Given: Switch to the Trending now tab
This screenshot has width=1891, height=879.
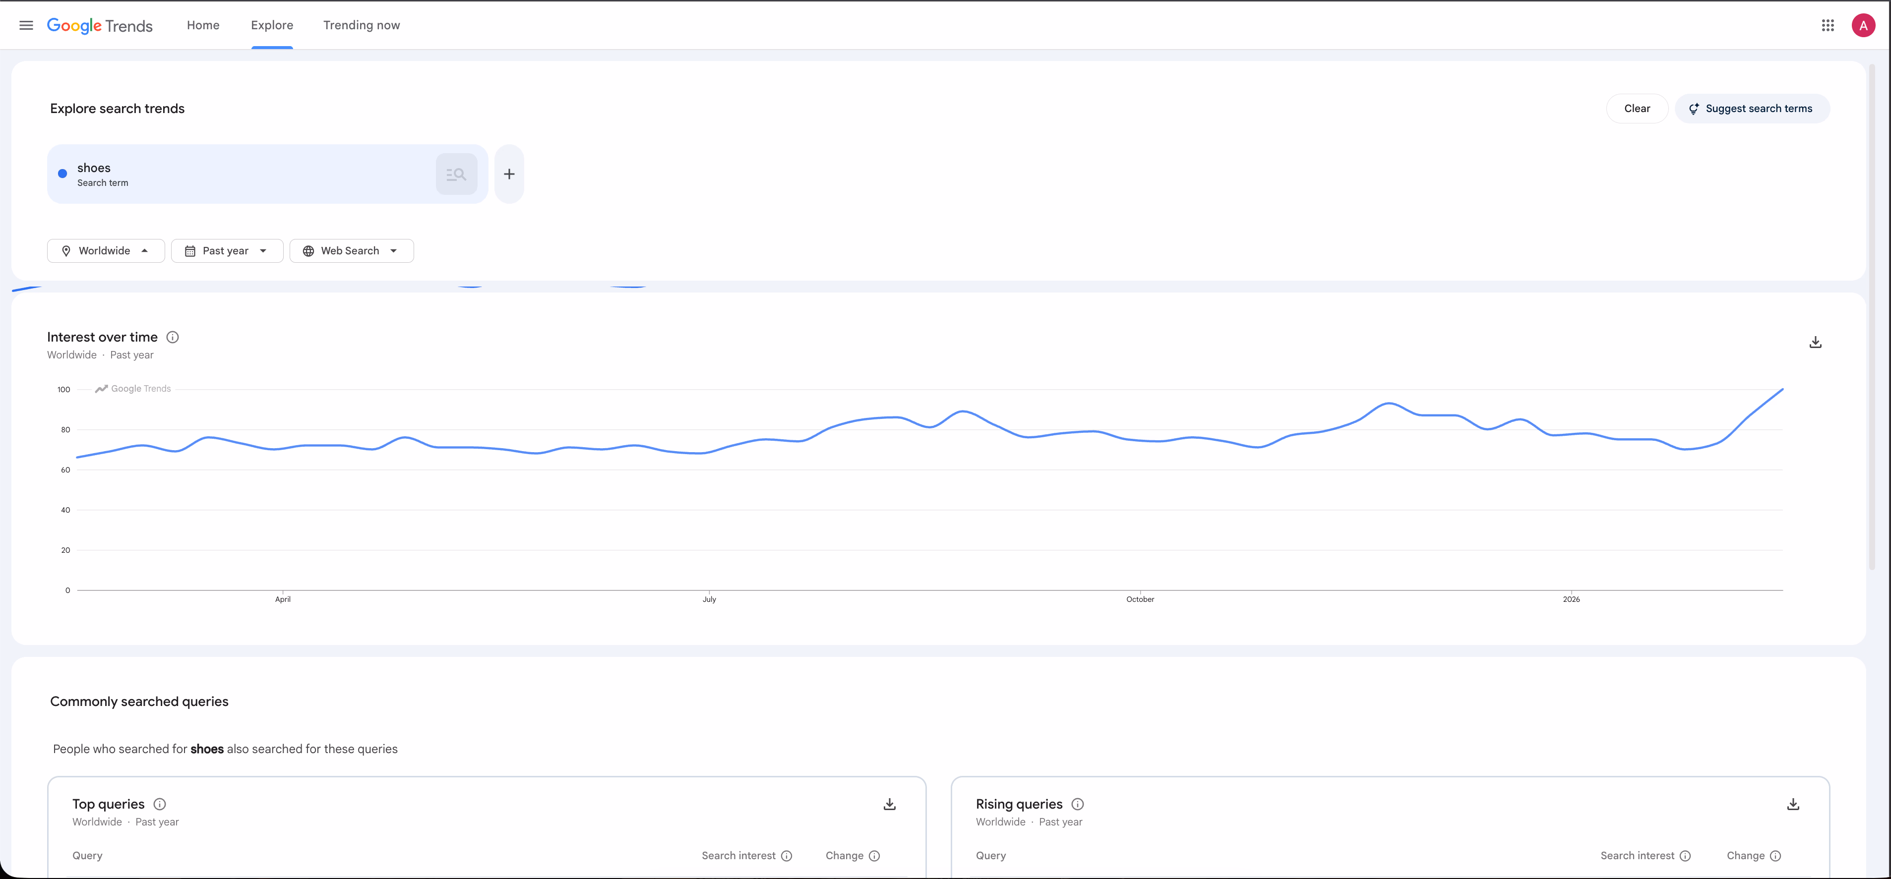Looking at the screenshot, I should [361, 24].
